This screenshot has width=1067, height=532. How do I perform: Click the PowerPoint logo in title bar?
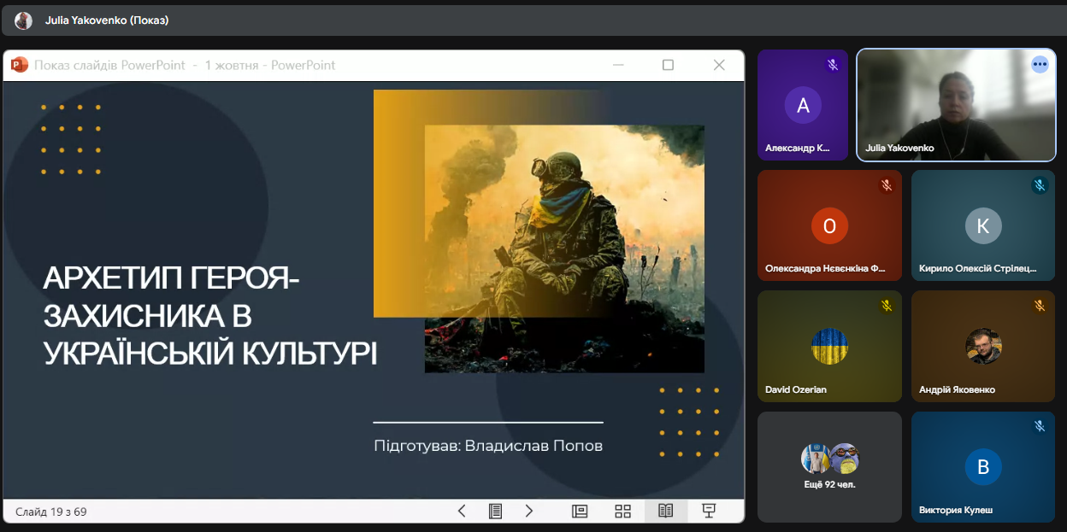20,65
